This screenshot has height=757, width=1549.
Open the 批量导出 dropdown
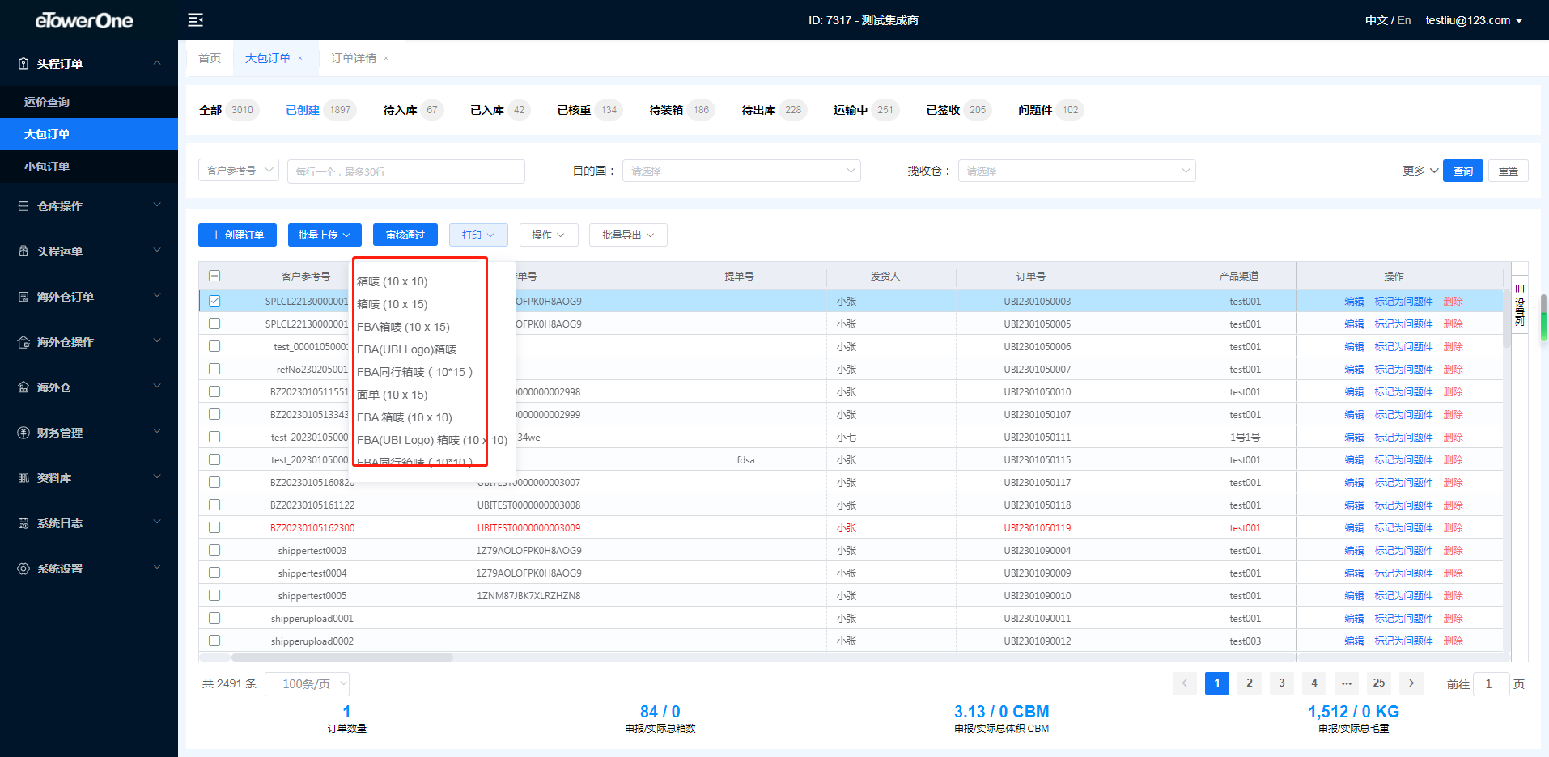pos(628,235)
